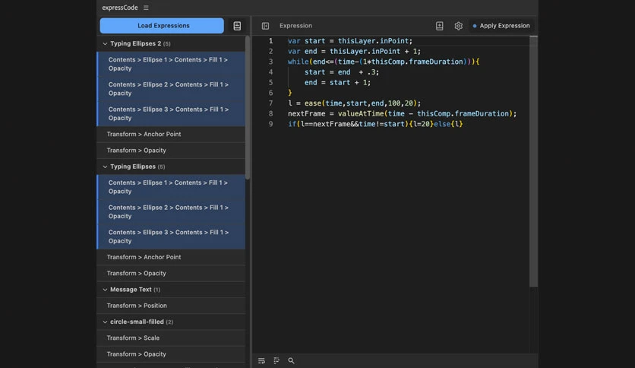Click line number 6 in the gutter

tap(270, 93)
